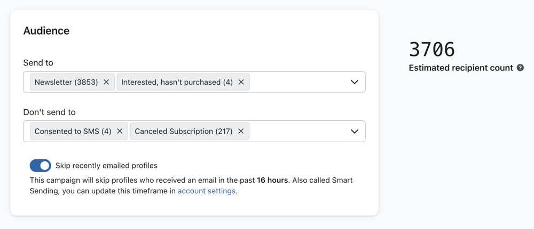Image resolution: width=534 pixels, height=229 pixels.
Task: Click the "Skip recently emailed profiles" label text
Action: click(x=106, y=166)
